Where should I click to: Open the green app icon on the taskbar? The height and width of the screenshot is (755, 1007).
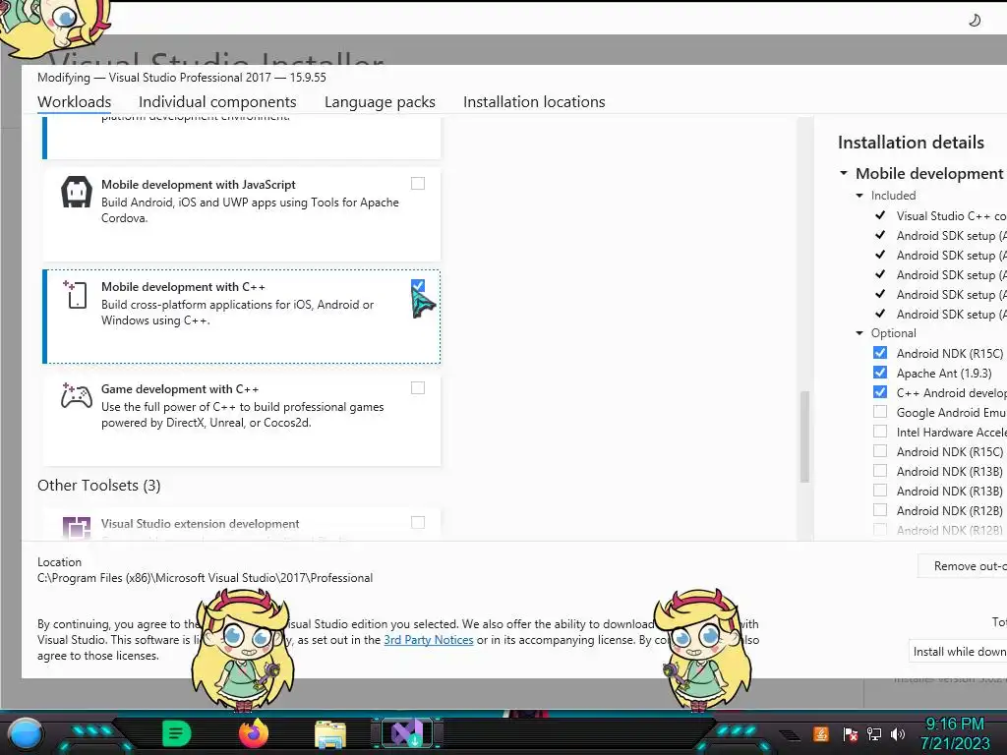tap(177, 733)
